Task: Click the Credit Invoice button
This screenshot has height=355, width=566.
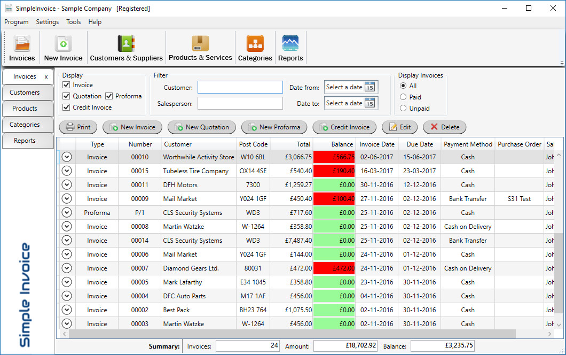Action: tap(344, 127)
